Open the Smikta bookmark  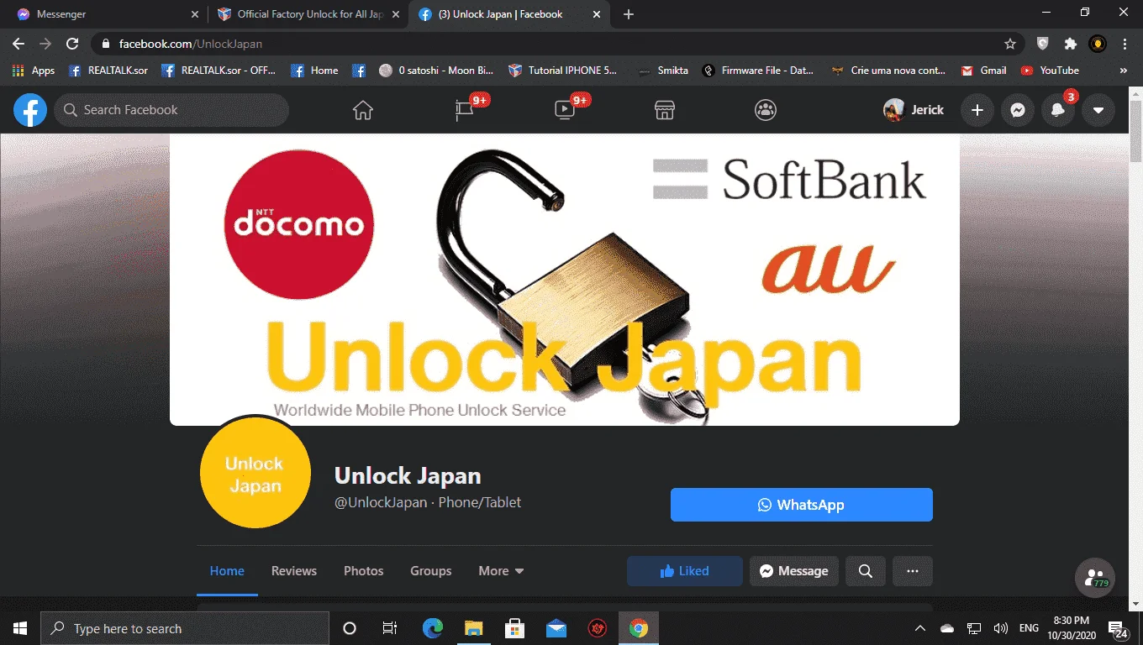663,71
